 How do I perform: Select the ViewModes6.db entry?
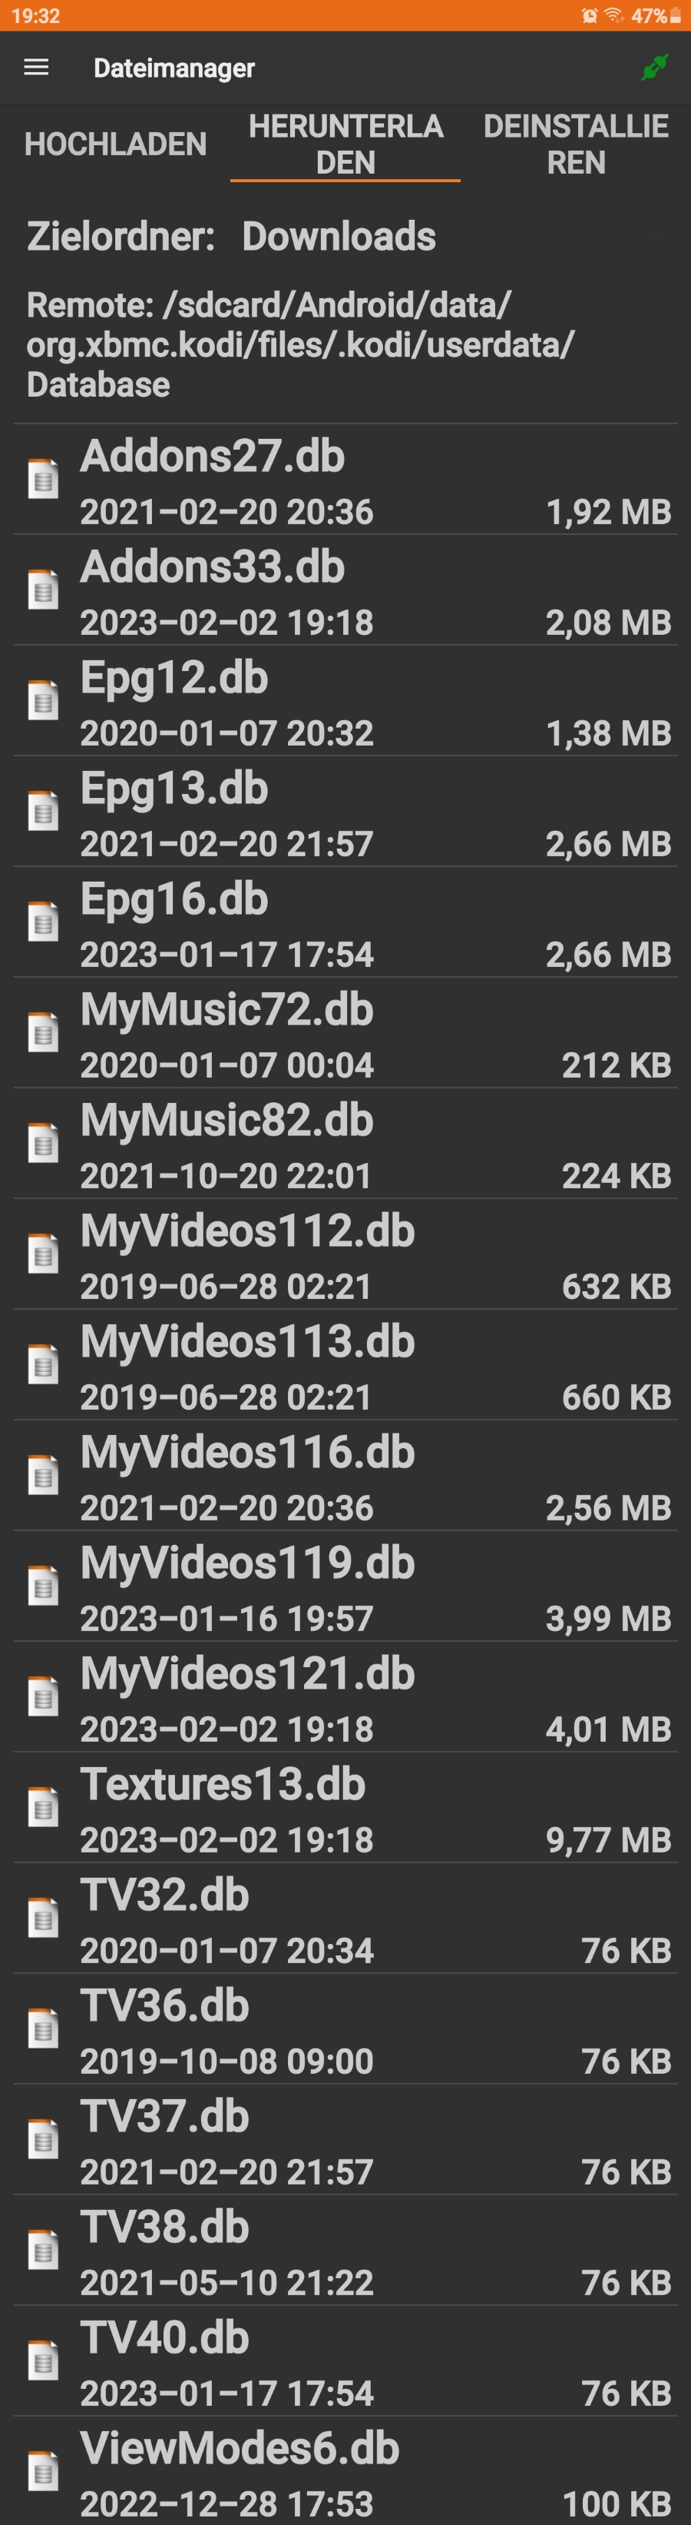[345, 2470]
